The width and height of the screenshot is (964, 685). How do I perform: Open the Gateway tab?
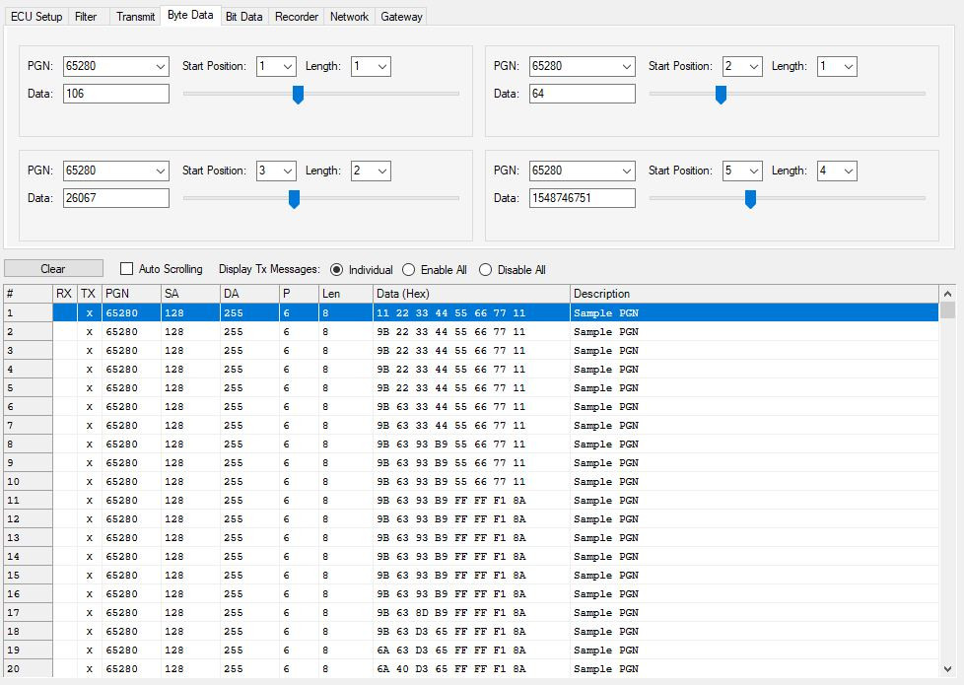[x=401, y=17]
